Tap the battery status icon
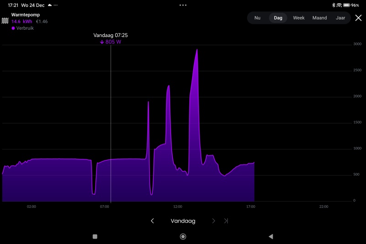This screenshot has height=244, width=366. click(x=346, y=5)
